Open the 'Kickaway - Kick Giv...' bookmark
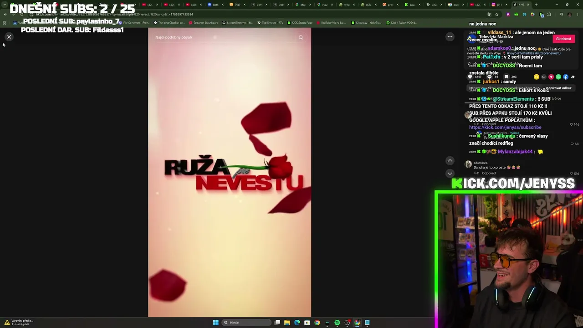This screenshot has width=583, height=328. [x=366, y=23]
